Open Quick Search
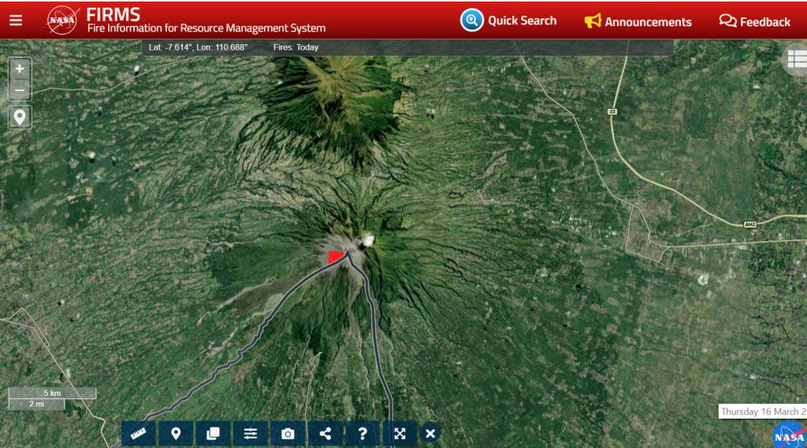Image resolution: width=807 pixels, height=448 pixels. point(508,20)
